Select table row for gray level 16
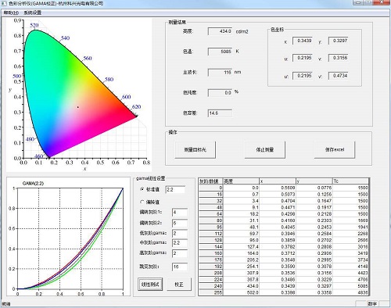The width and height of the screenshot is (391, 308). 284,194
